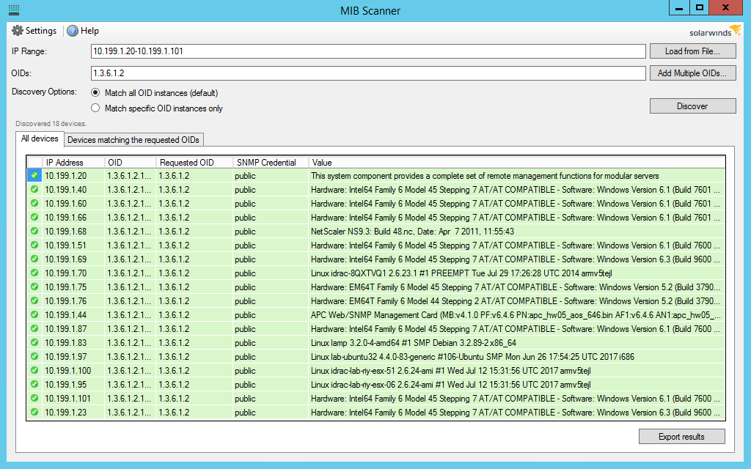Screen dimensions: 751x469
Task: Click the status icon next to 10.199.1.68
Action: (34, 232)
